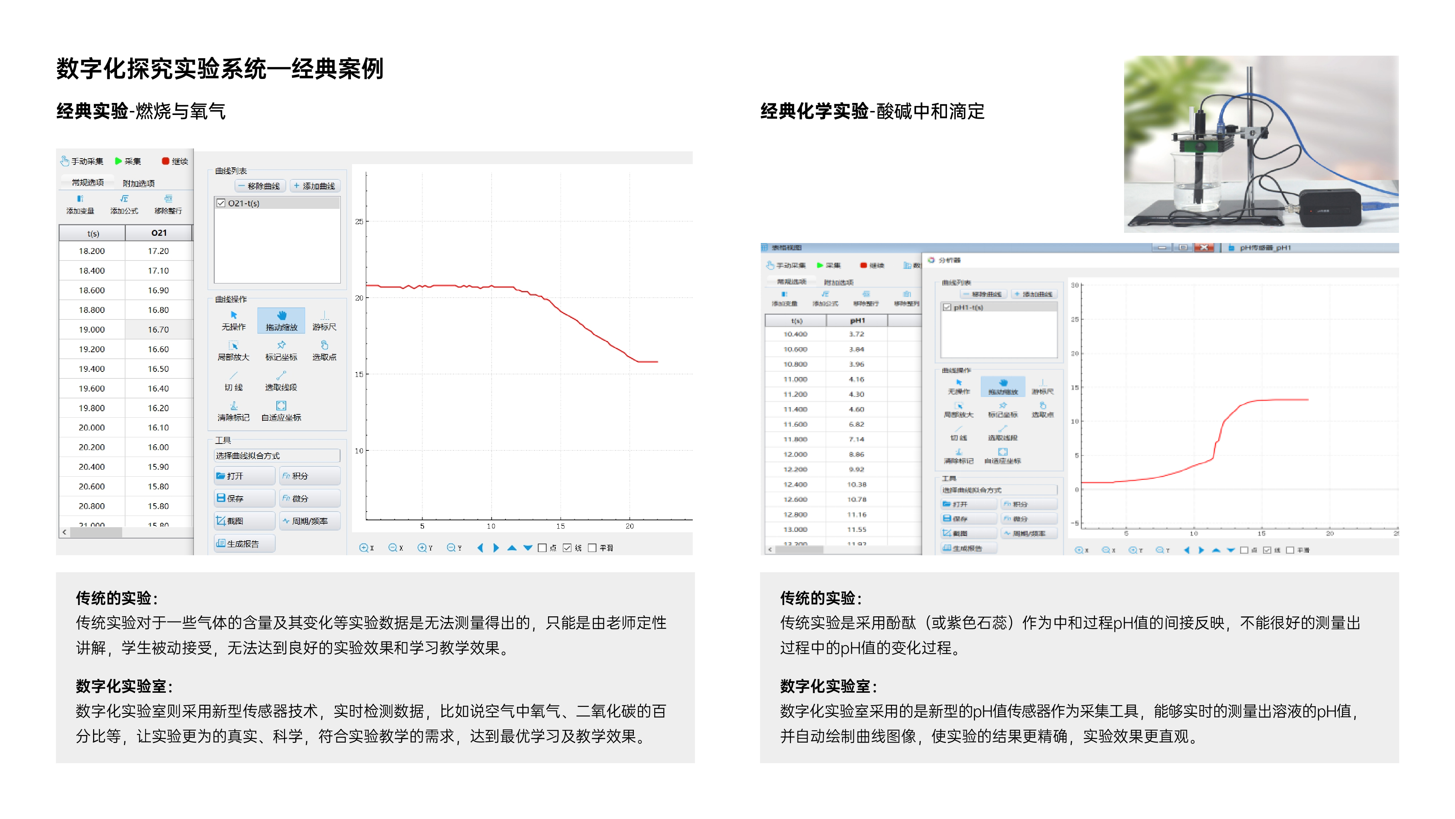Open the 选择曲线拟合方式 fitting dropdown
The height and width of the screenshot is (819, 1455).
(x=277, y=456)
